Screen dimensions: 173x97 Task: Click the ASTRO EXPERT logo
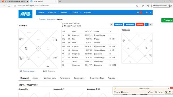click(25, 14)
